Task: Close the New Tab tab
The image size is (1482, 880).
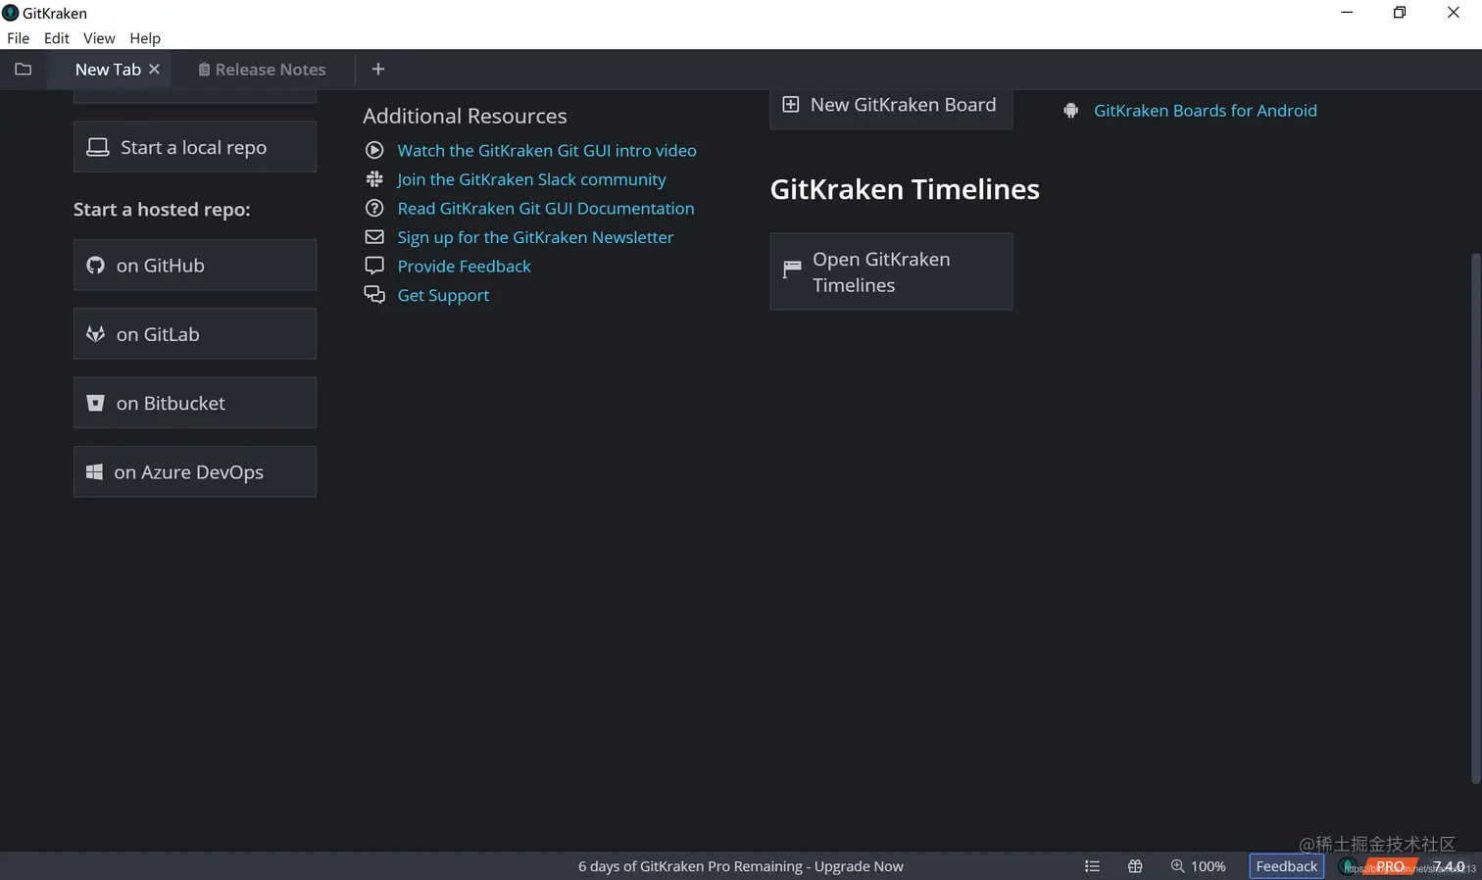Action: (x=154, y=70)
